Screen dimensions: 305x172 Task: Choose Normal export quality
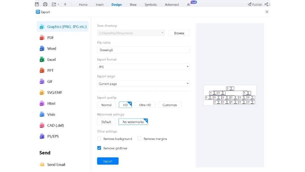click(x=106, y=105)
